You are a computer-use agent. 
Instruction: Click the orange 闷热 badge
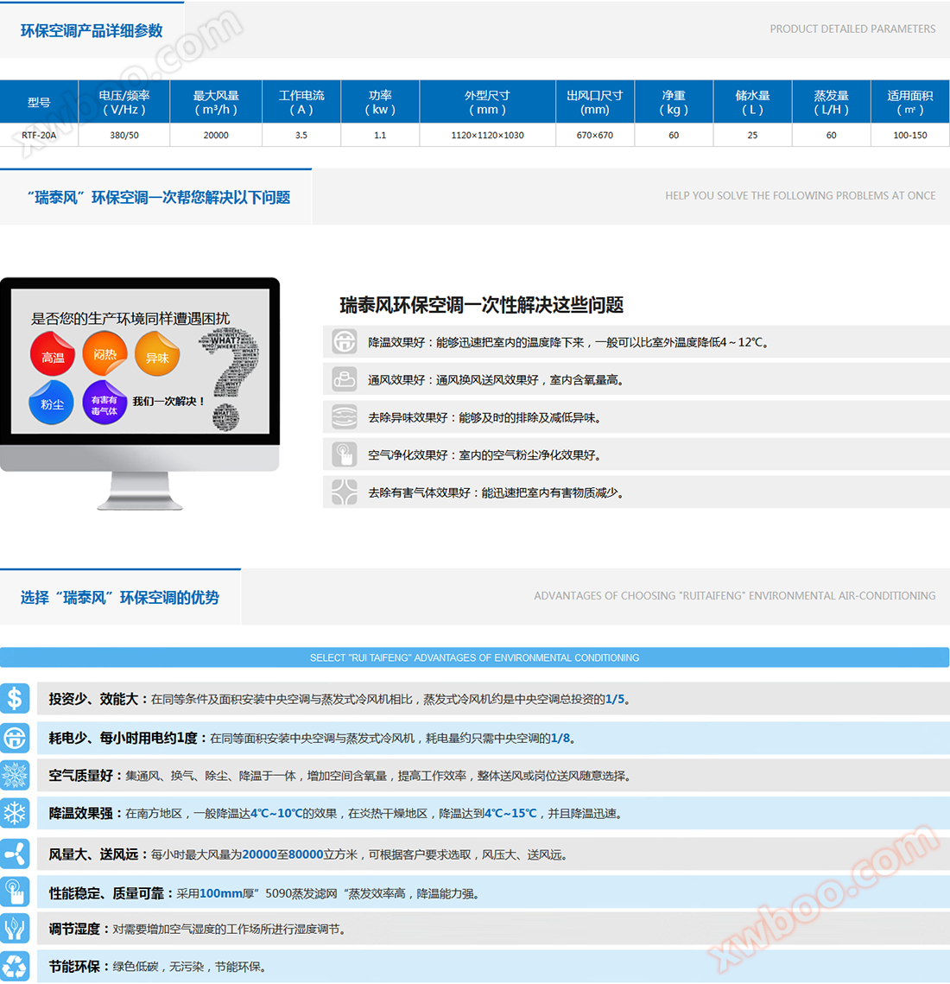pyautogui.click(x=105, y=353)
